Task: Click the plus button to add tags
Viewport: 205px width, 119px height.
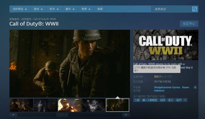Action: 185,100
